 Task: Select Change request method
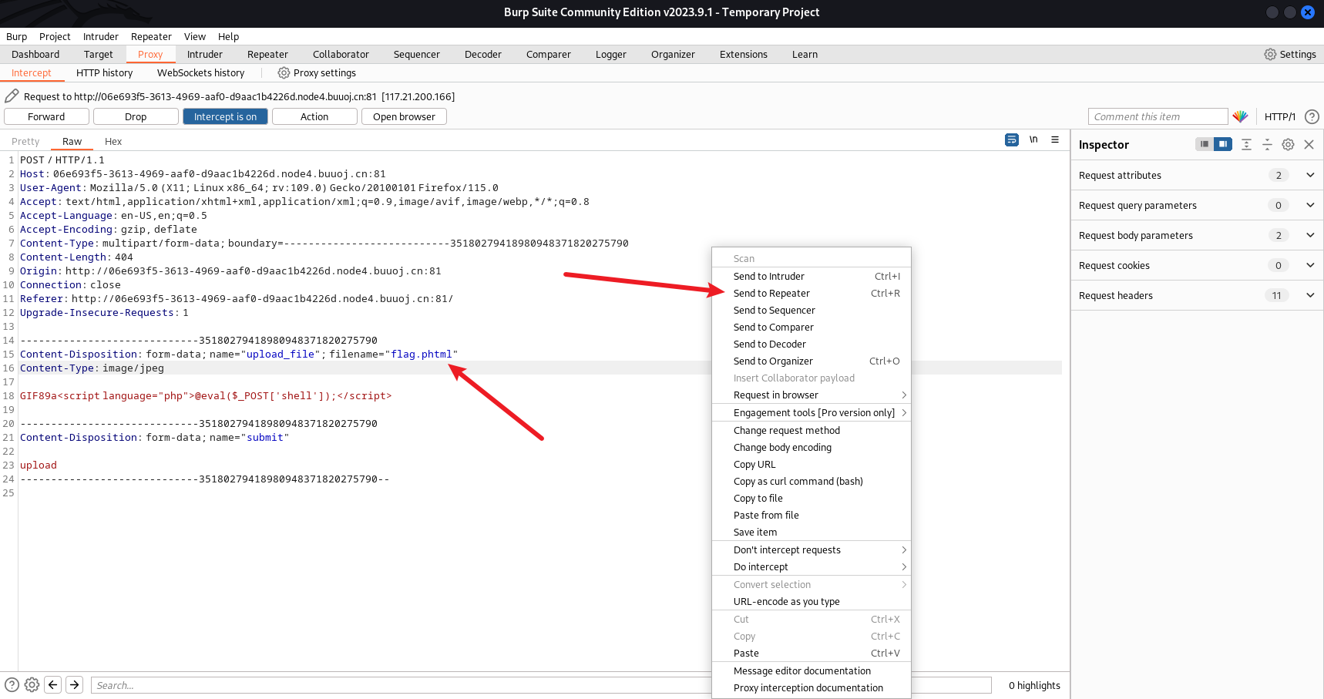812,430
